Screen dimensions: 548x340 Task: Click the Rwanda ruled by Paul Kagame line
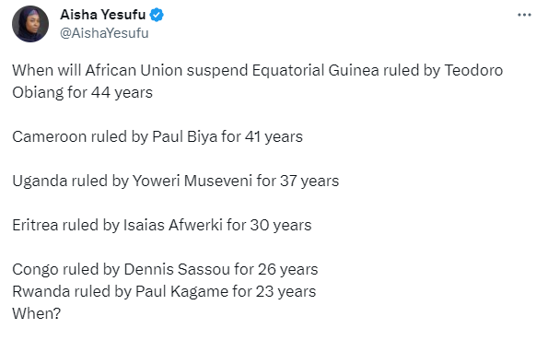pyautogui.click(x=164, y=292)
